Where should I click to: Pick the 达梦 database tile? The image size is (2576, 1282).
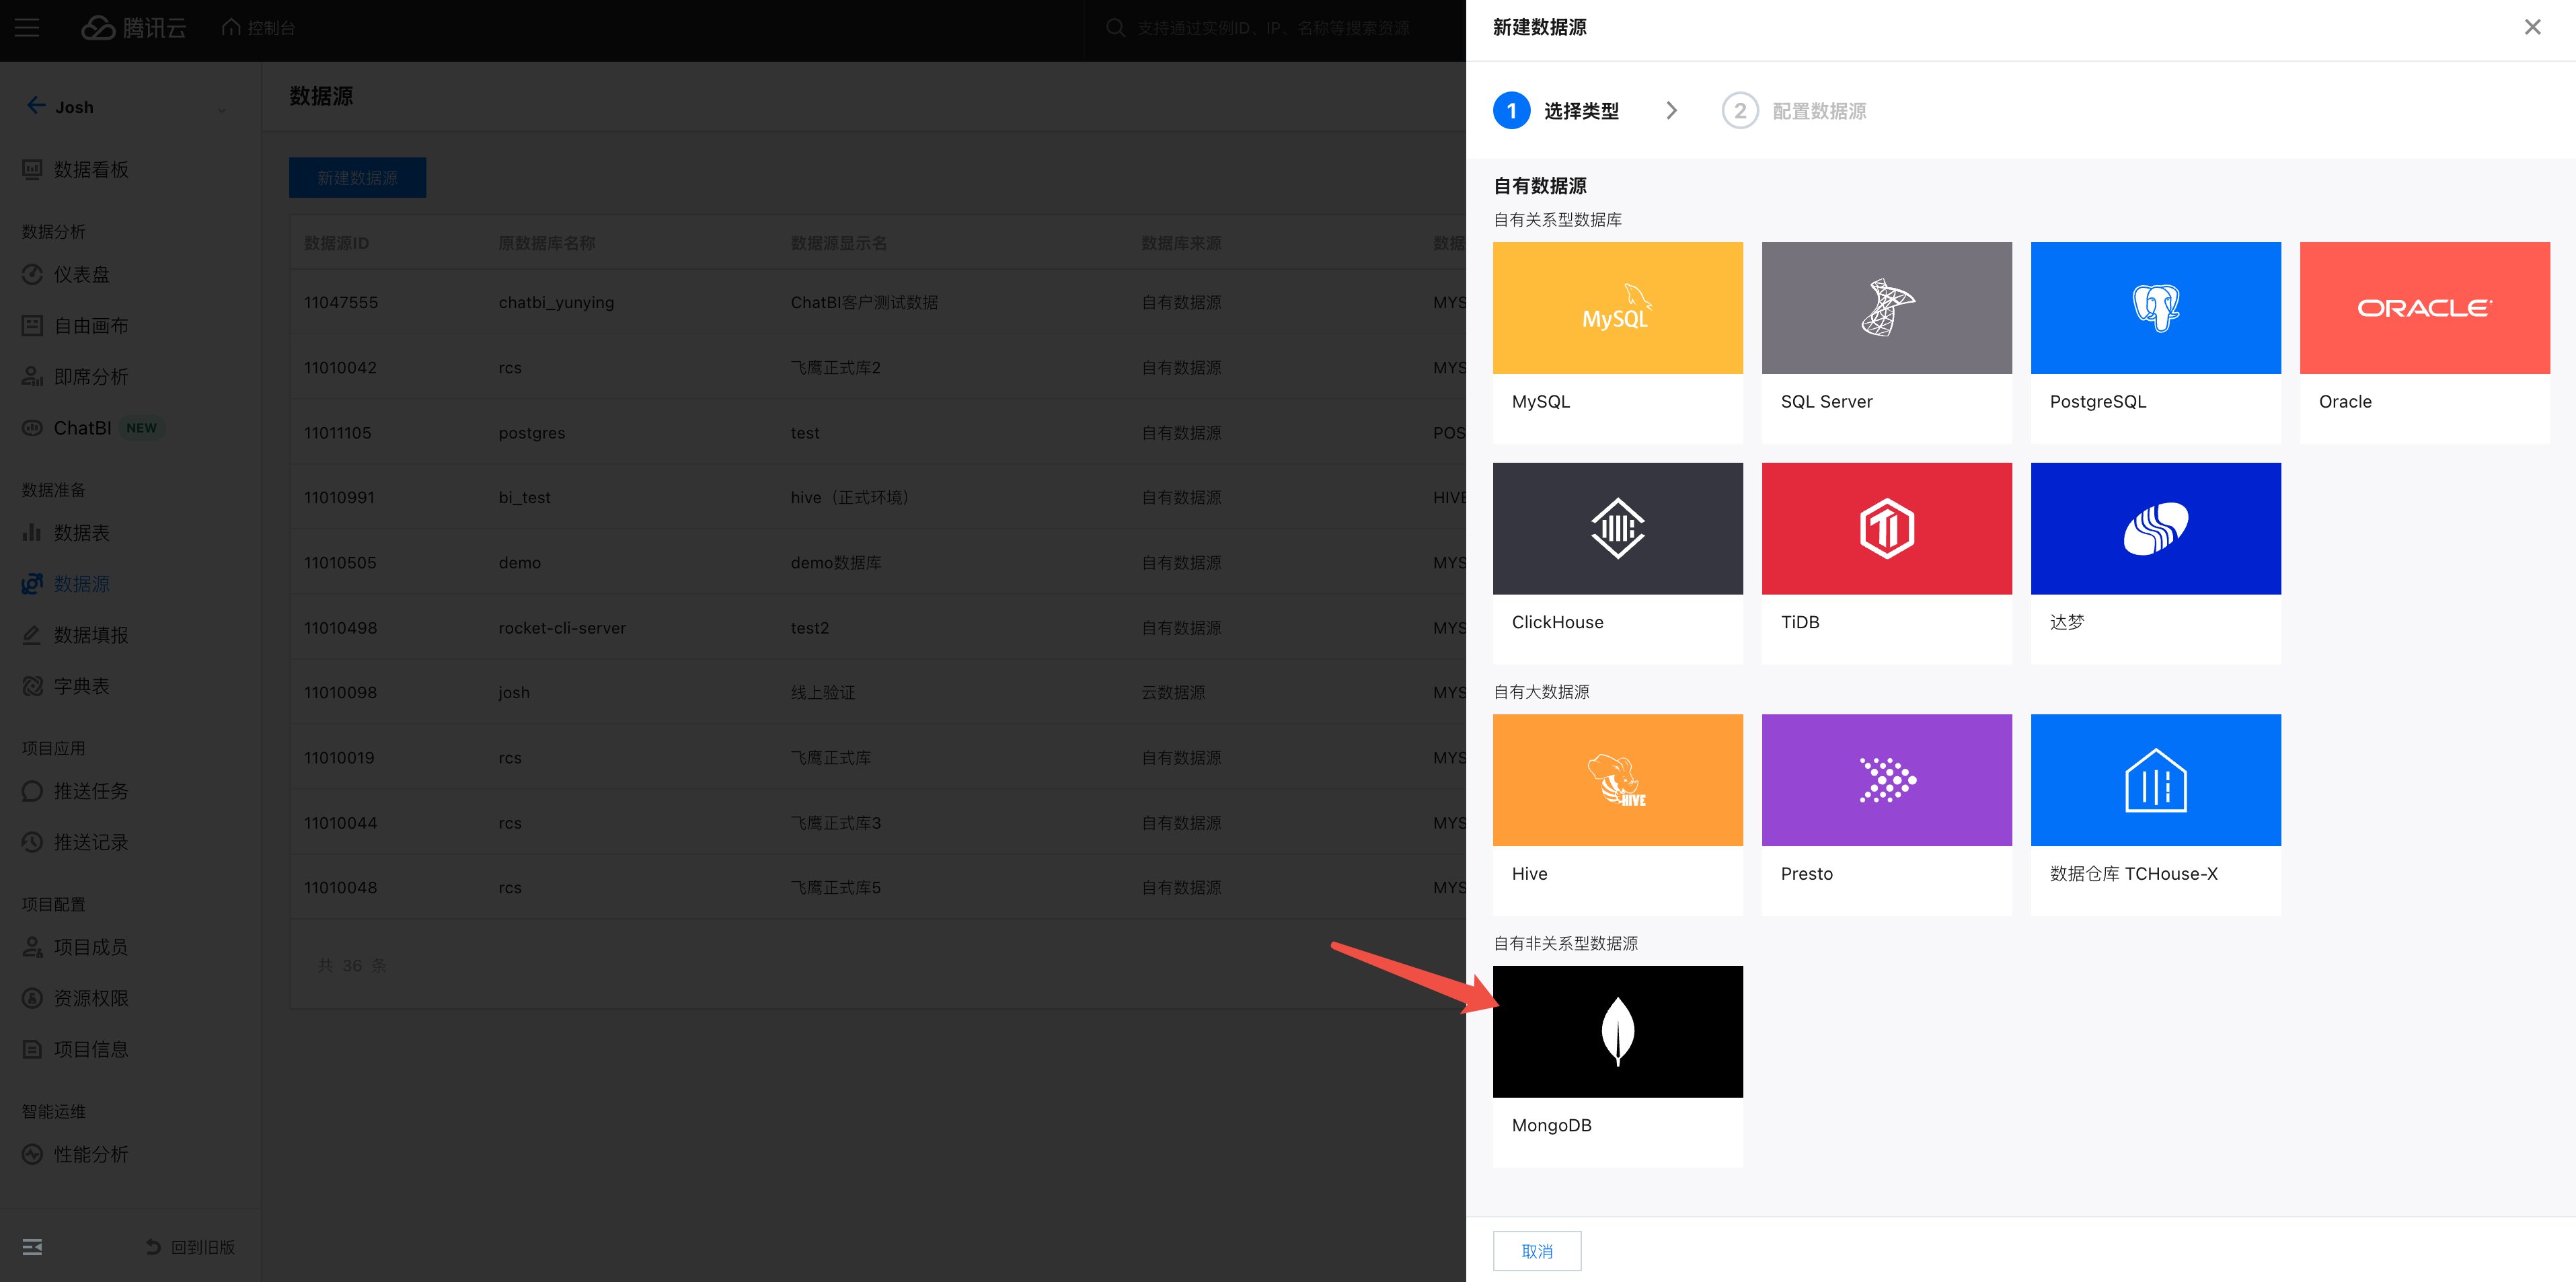click(2155, 529)
